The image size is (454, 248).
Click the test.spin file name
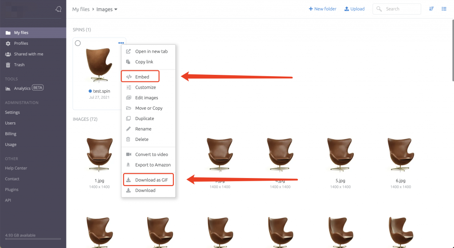(102, 91)
